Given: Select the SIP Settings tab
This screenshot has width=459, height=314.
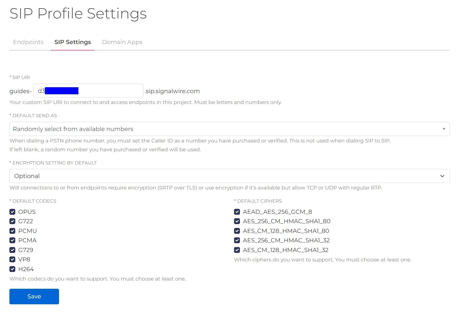Looking at the screenshot, I should pyautogui.click(x=73, y=42).
